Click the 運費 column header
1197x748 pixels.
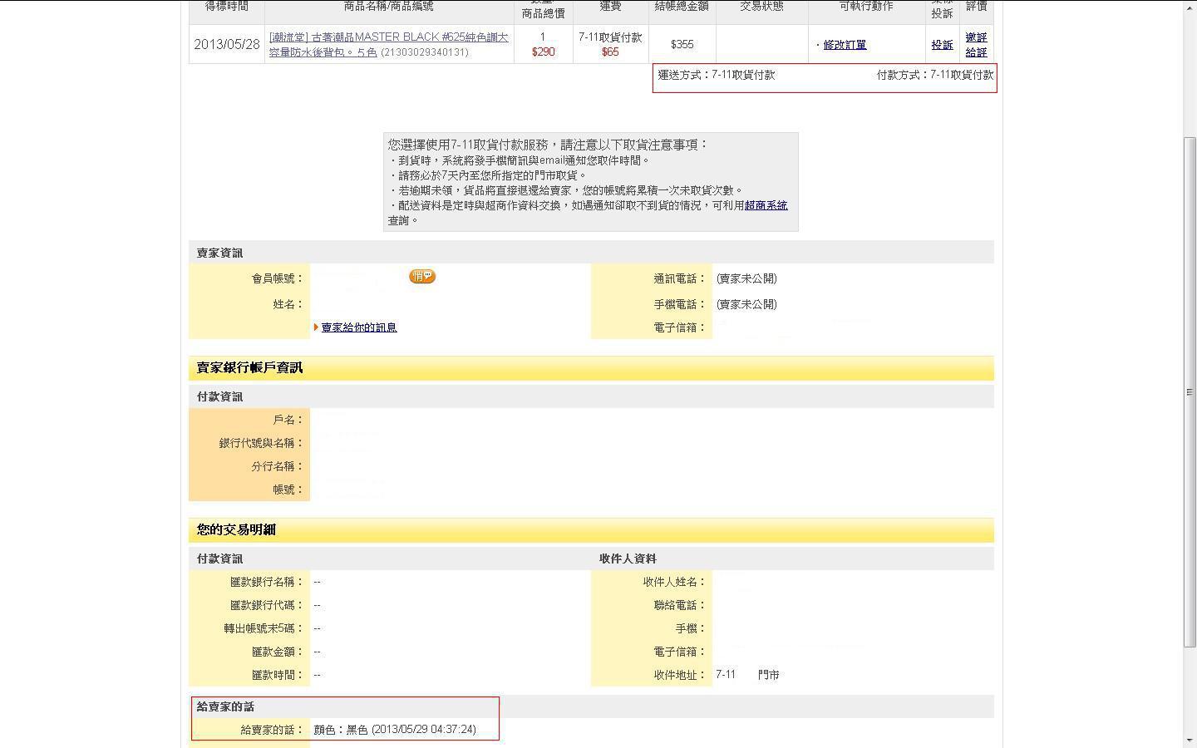click(610, 7)
